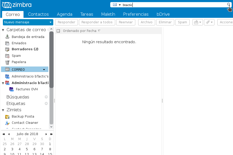Click the Contact Cleaner zimlet icon
The height and width of the screenshot is (155, 233).
click(x=7, y=123)
